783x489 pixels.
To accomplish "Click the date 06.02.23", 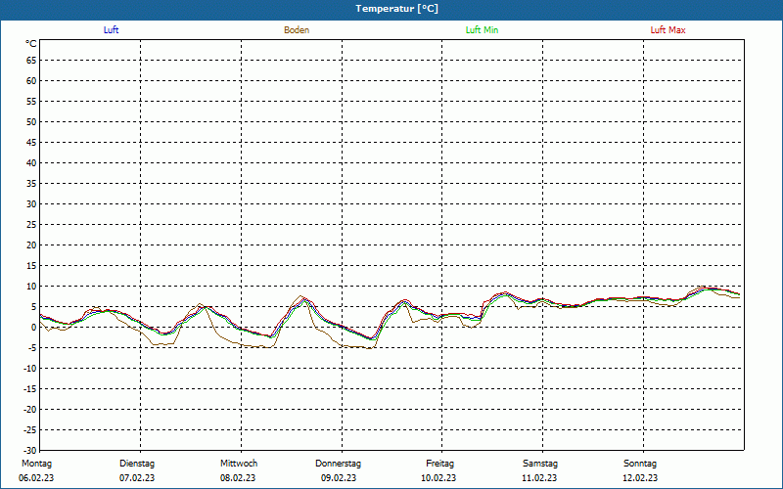I will (x=36, y=478).
